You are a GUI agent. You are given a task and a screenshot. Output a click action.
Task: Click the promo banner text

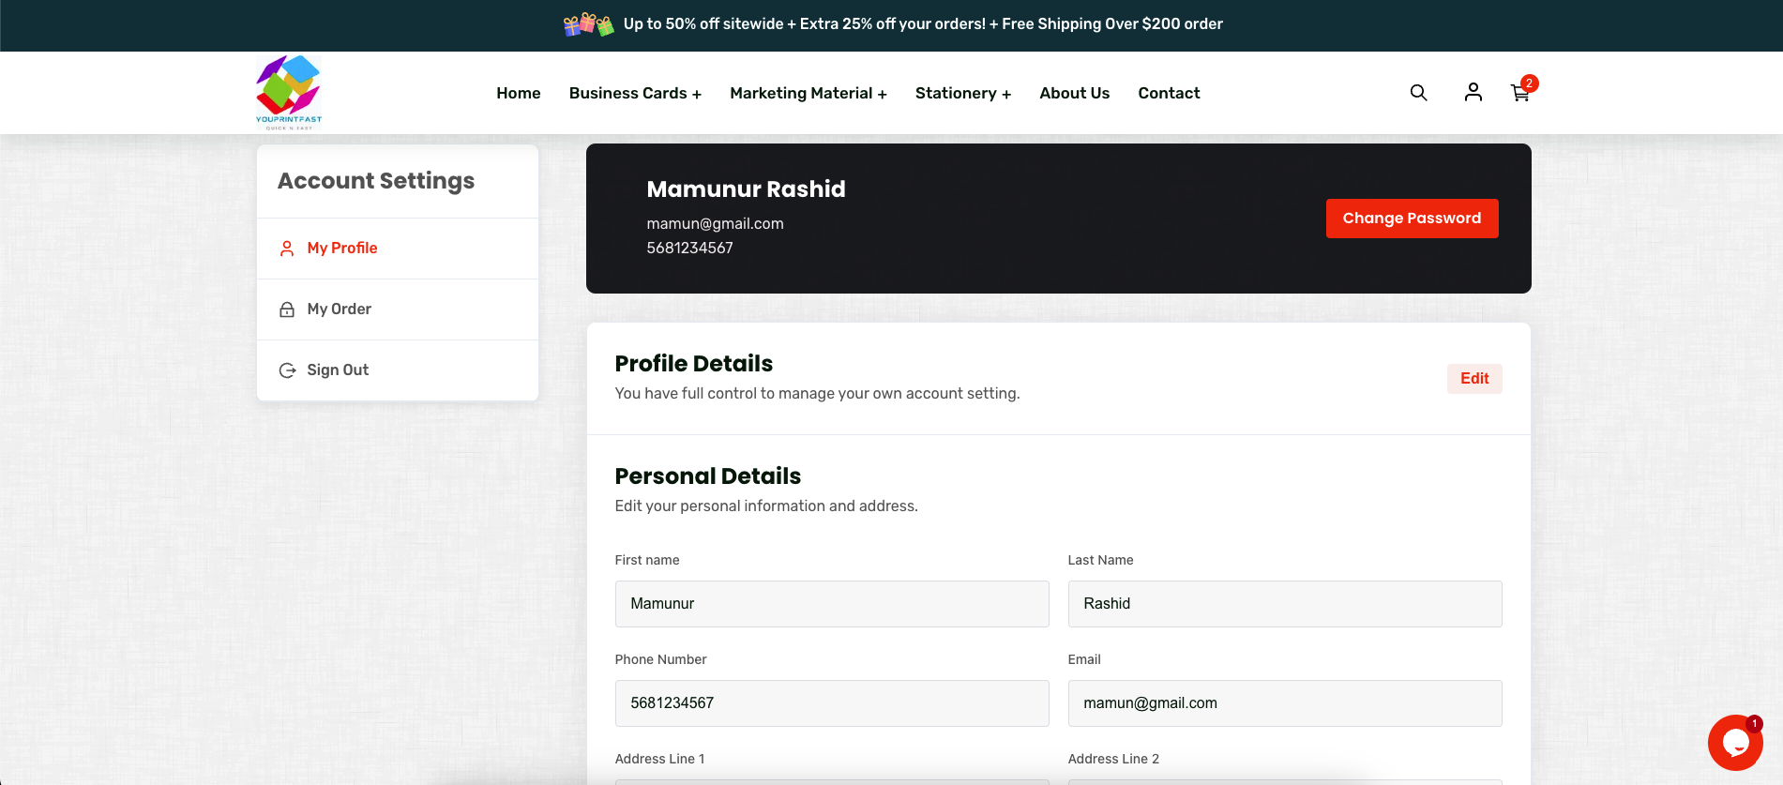(x=923, y=24)
